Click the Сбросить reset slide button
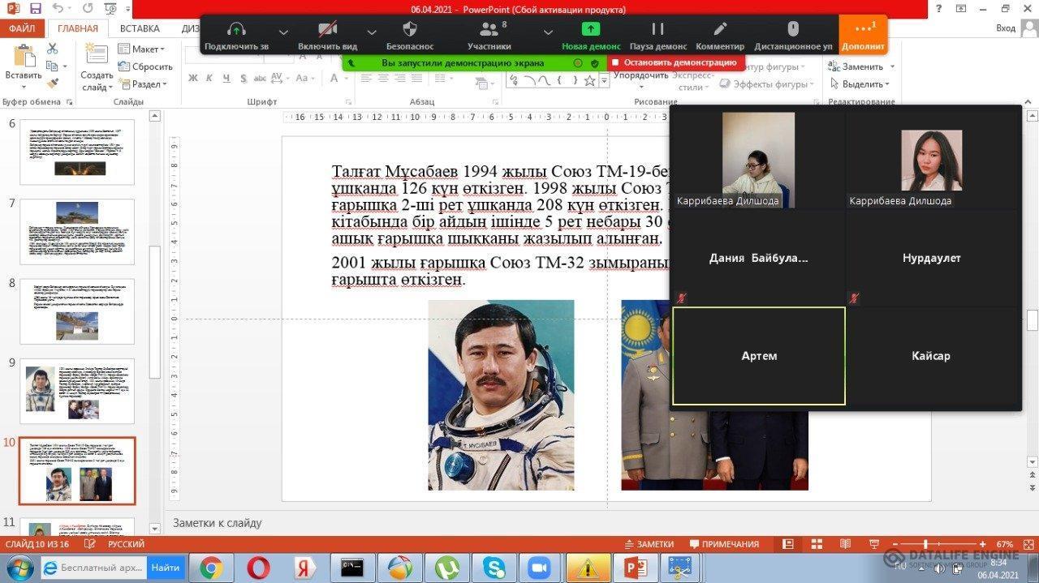This screenshot has width=1039, height=583. click(146, 66)
